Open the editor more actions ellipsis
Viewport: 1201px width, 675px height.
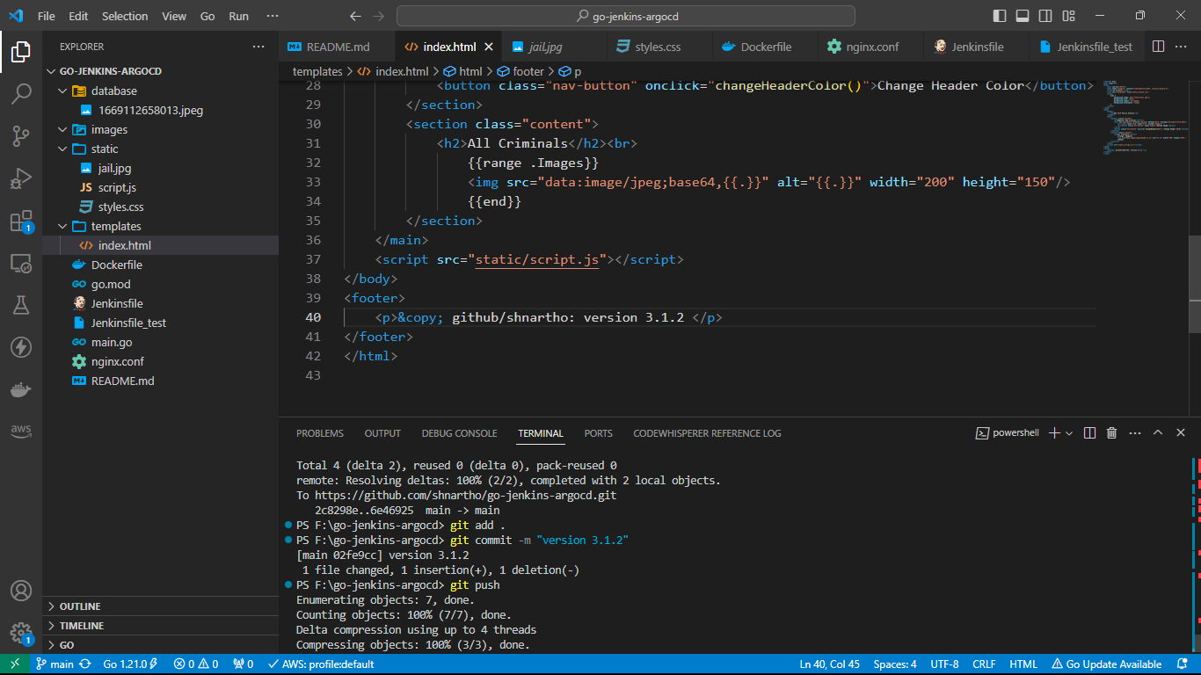pos(1183,47)
